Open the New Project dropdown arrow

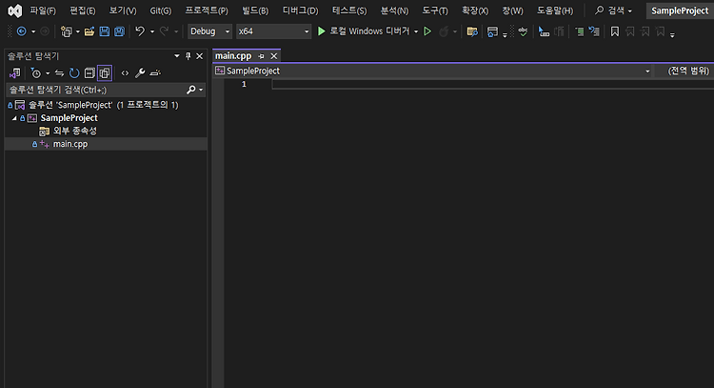[78, 31]
